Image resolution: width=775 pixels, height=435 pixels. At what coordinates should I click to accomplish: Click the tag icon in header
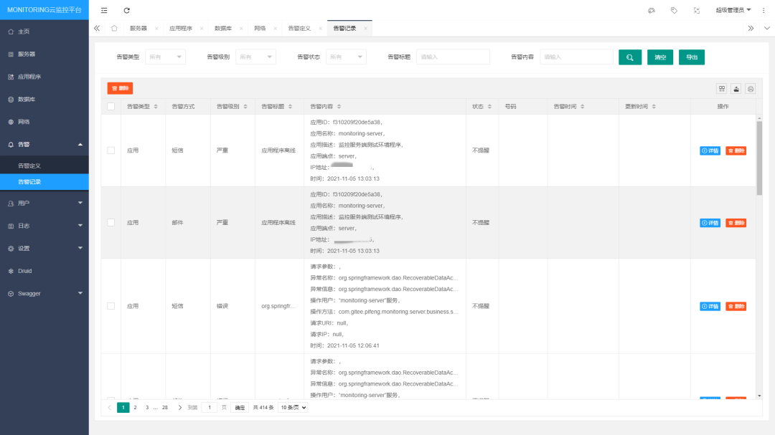[x=674, y=10]
